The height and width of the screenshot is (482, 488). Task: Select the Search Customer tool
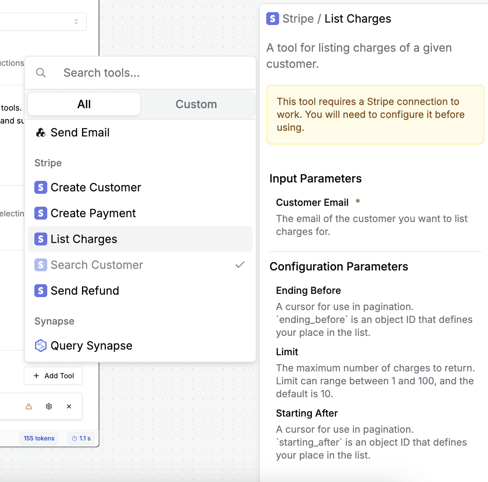click(x=140, y=265)
